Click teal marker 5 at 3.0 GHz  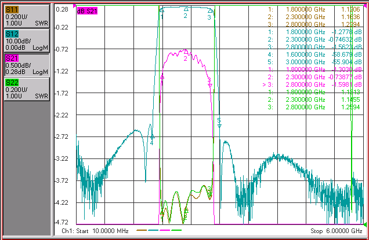(219, 126)
